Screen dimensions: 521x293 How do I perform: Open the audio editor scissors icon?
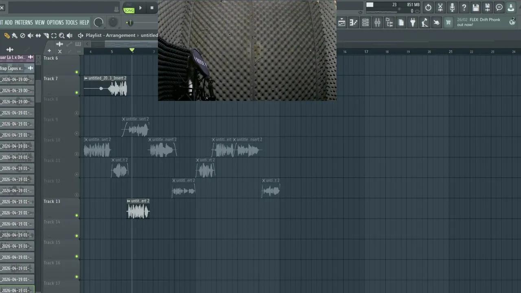pos(440,7)
